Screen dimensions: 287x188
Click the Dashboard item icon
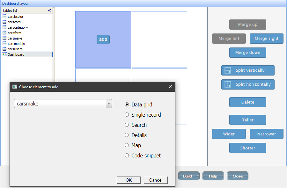(4, 54)
